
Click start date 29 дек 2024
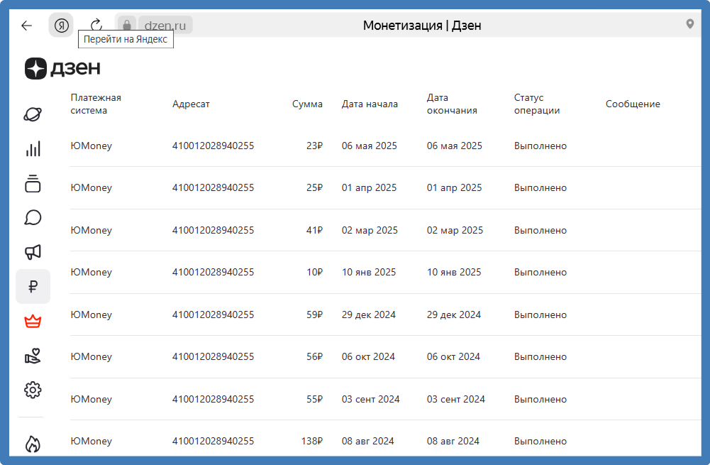369,314
